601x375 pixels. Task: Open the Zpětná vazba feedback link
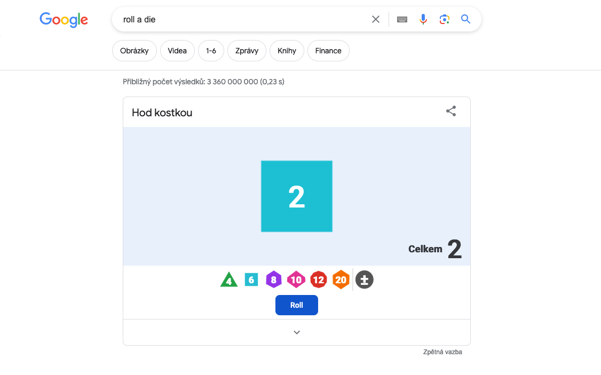tap(442, 352)
